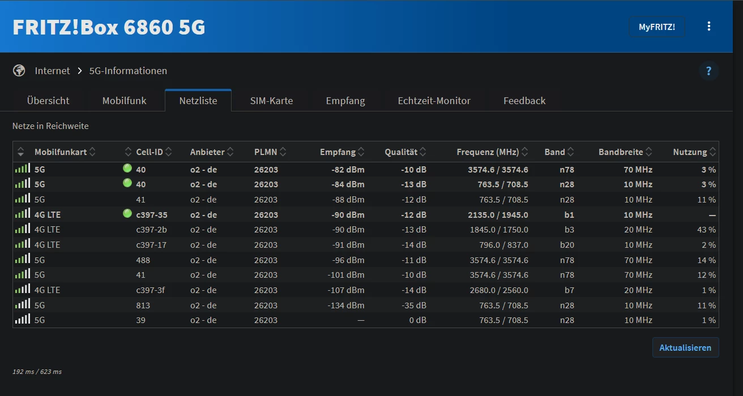Click the signal bars icon for cell 488
This screenshot has height=396, width=743.
click(x=22, y=260)
